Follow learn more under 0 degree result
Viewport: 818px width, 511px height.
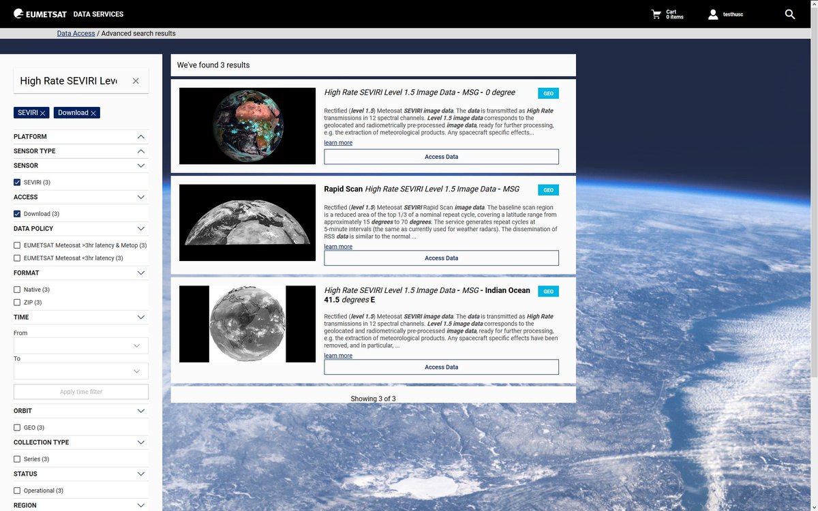click(x=338, y=143)
